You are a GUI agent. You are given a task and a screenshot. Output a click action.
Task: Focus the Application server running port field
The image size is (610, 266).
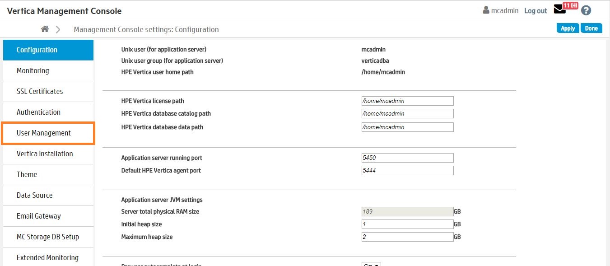(x=407, y=158)
